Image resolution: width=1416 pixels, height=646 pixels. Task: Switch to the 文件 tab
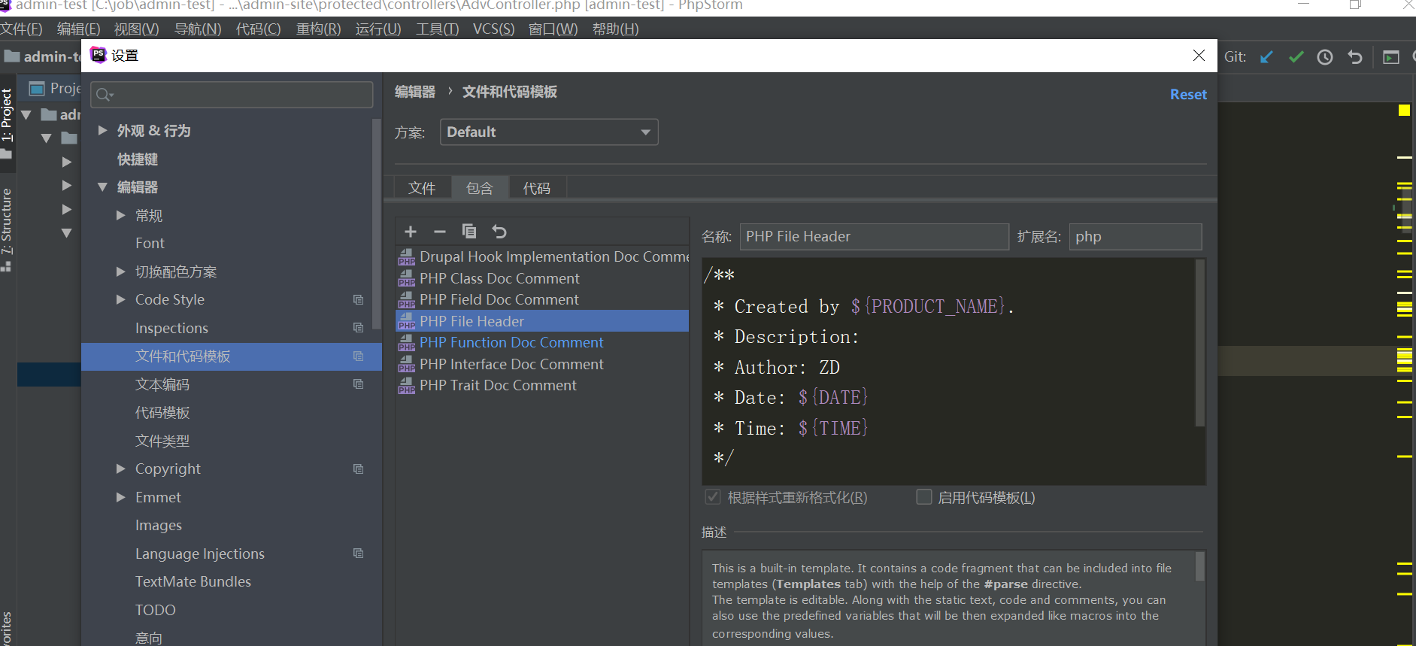(422, 188)
